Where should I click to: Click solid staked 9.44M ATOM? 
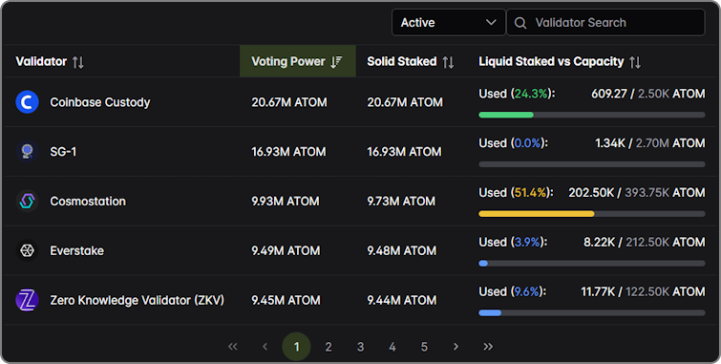[401, 301]
